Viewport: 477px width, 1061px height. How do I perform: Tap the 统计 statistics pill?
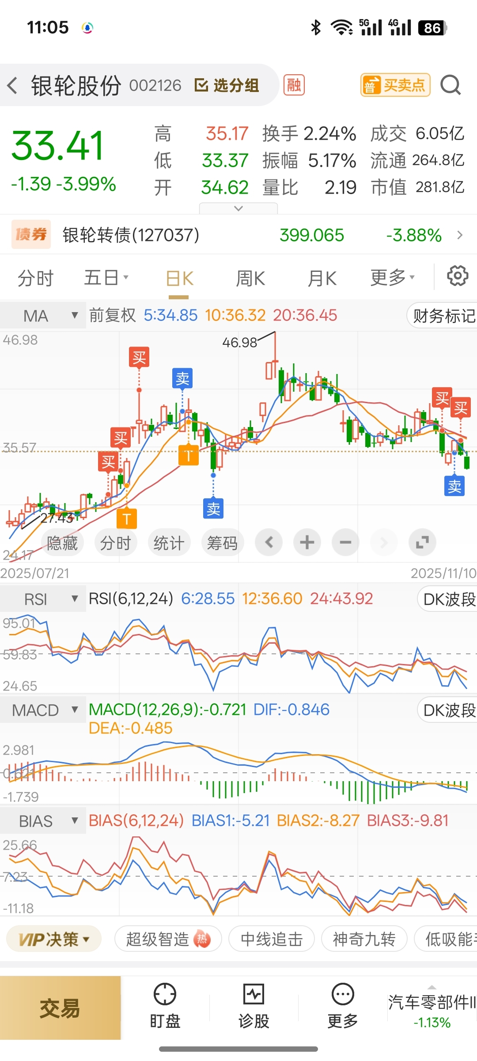[x=169, y=542]
